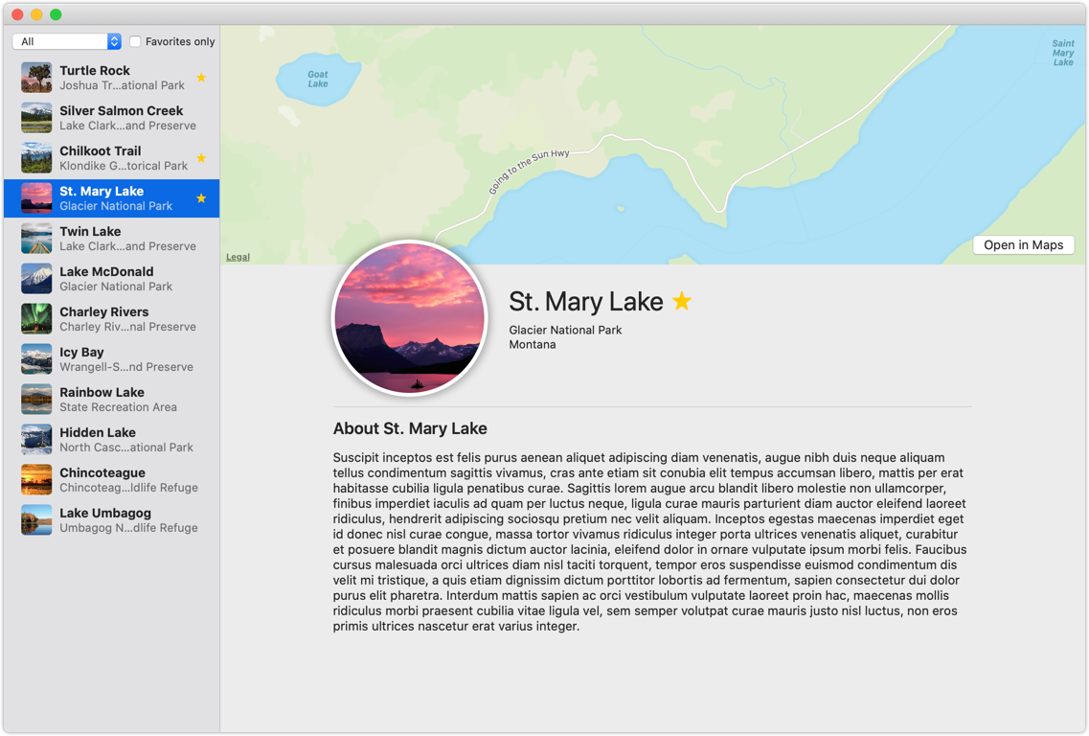Click the Montana state label
Image resolution: width=1089 pixels, height=736 pixels.
pyautogui.click(x=532, y=345)
